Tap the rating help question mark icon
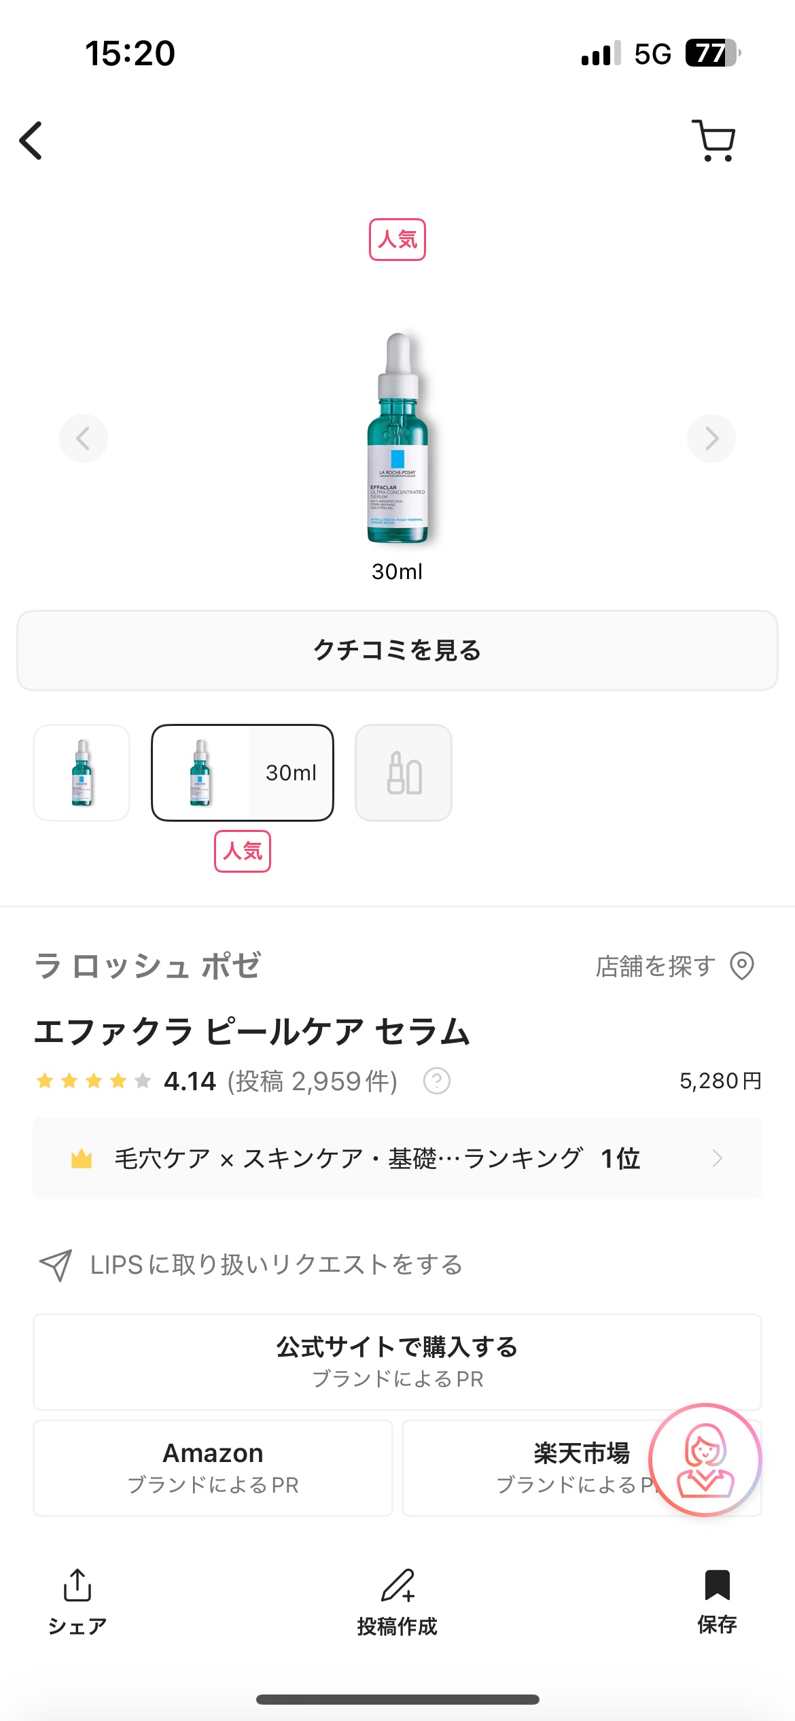 coord(437,1081)
